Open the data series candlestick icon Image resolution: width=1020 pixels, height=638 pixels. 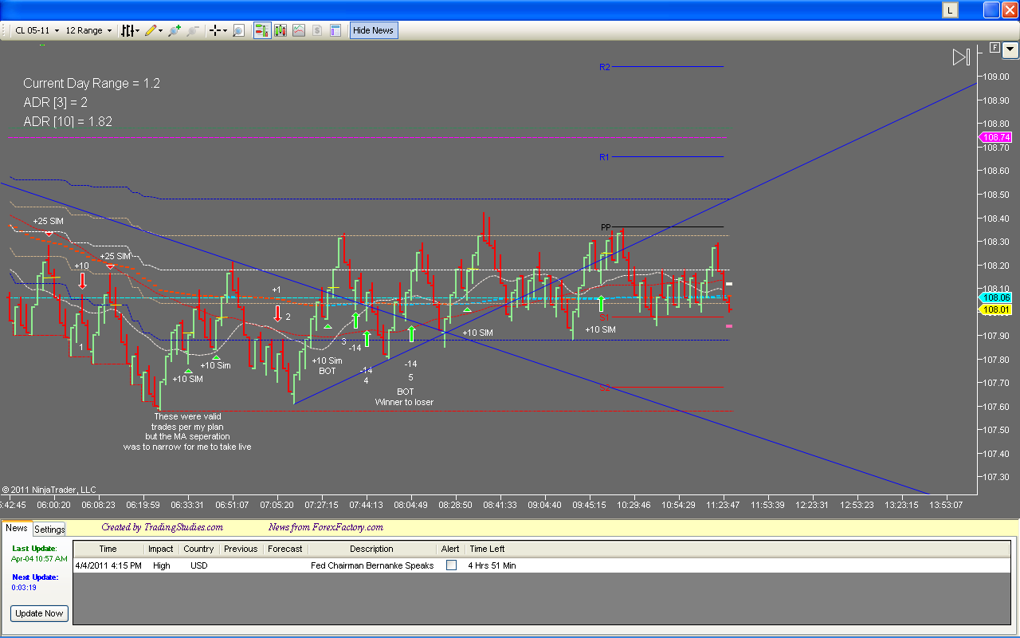click(280, 30)
